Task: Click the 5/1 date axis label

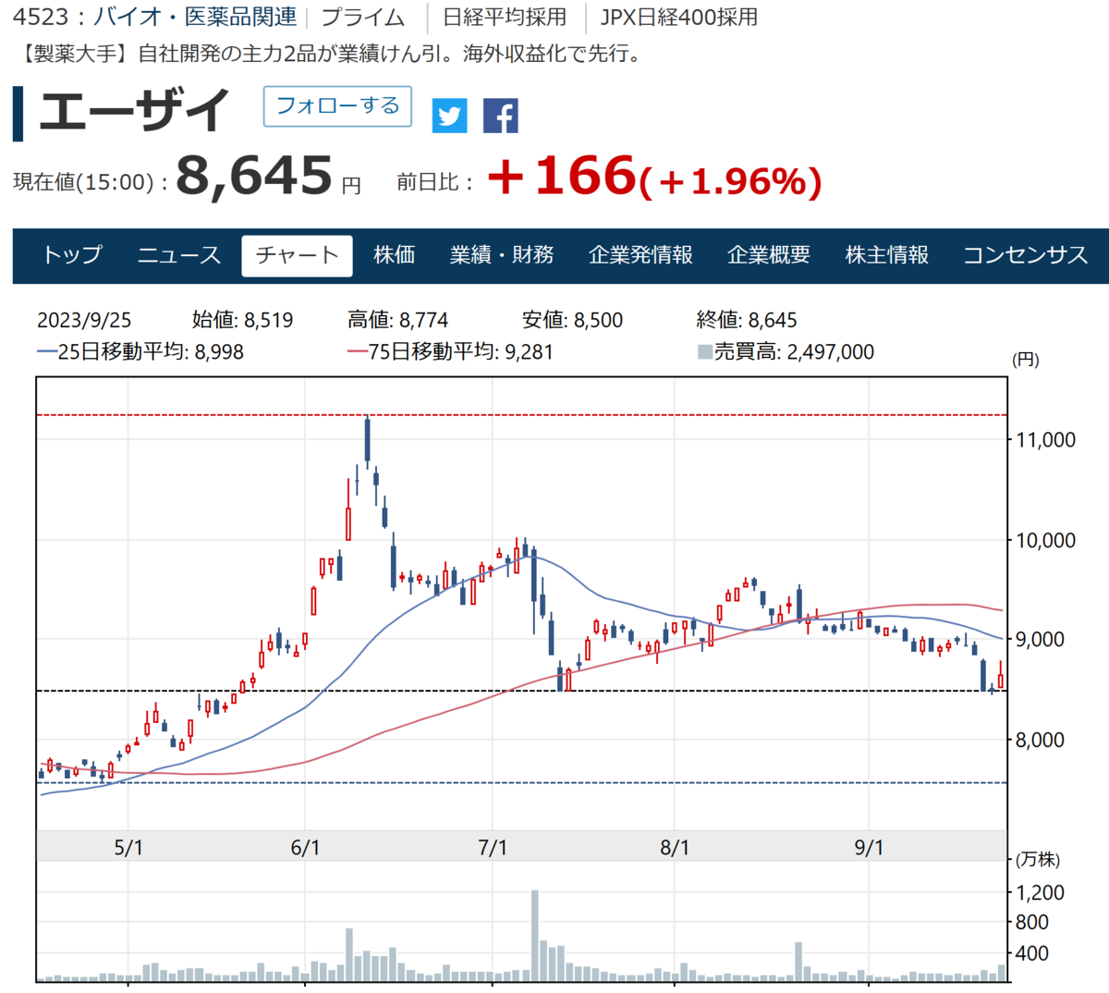Action: tap(128, 848)
